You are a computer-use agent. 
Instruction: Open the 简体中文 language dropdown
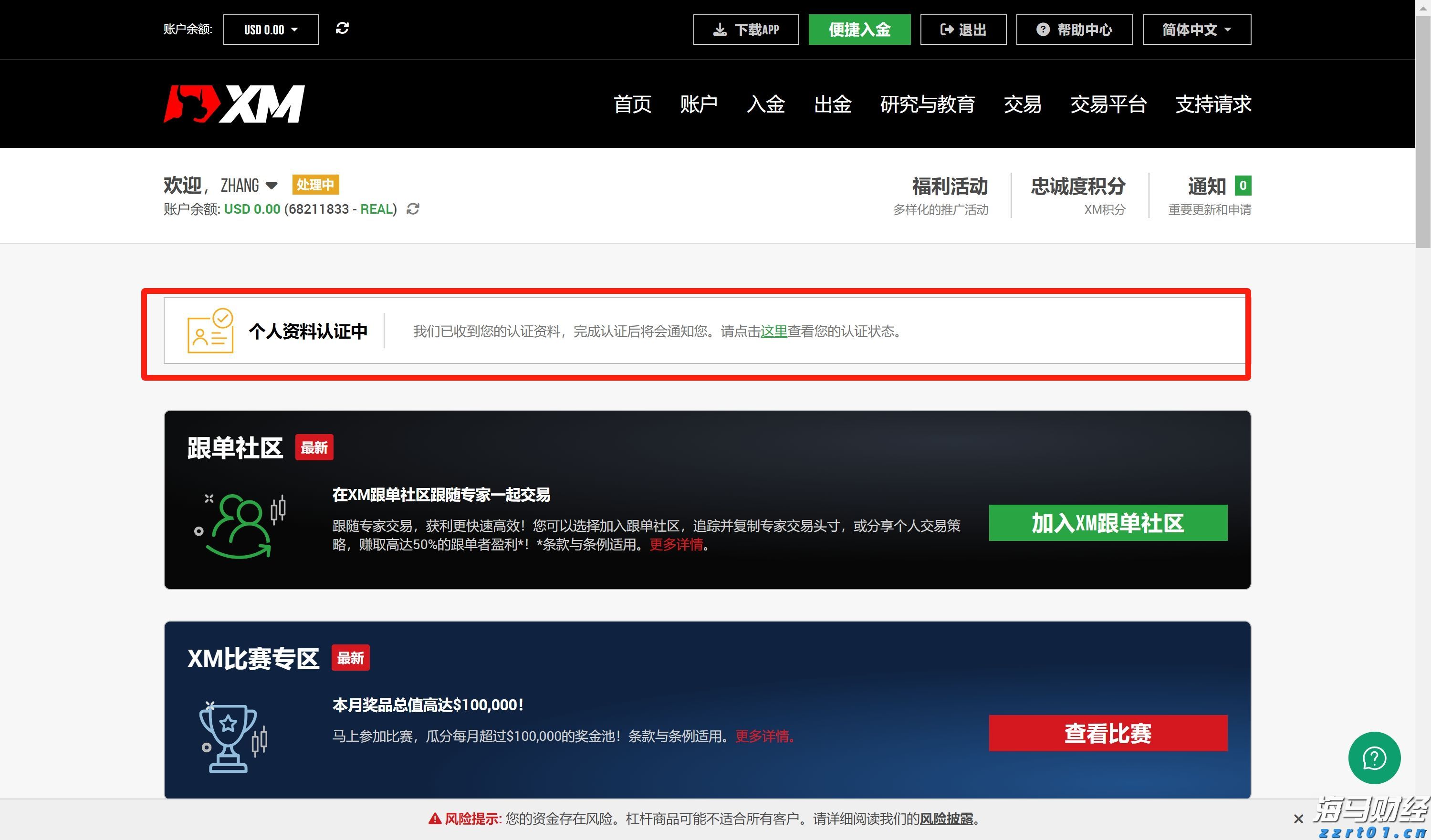pyautogui.click(x=1196, y=29)
